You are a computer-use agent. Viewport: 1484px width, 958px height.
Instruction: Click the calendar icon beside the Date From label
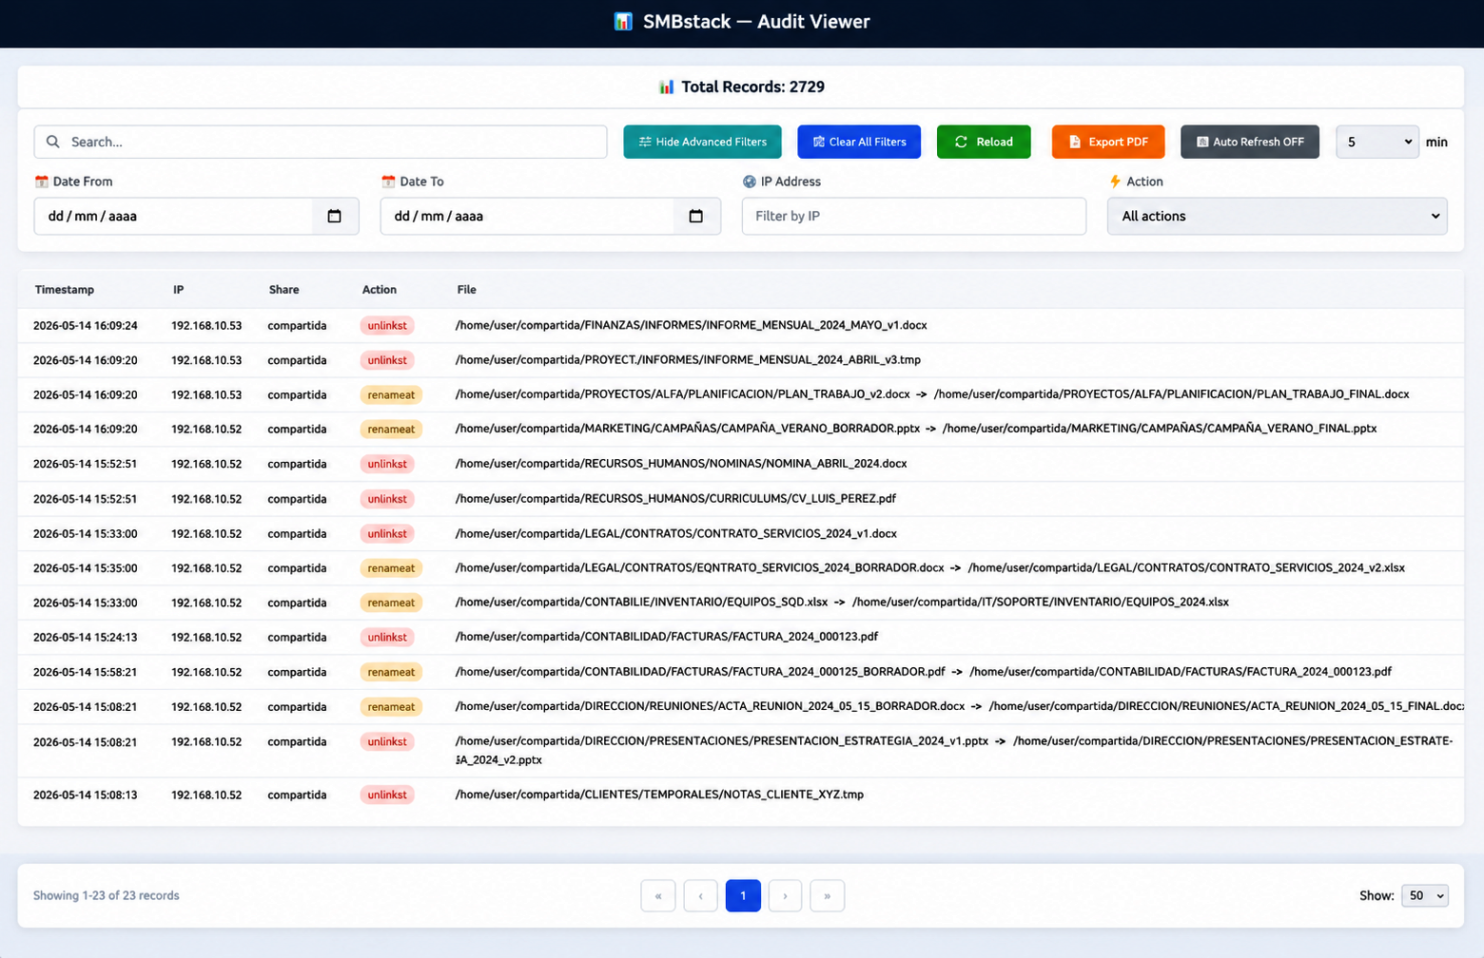pyautogui.click(x=41, y=182)
